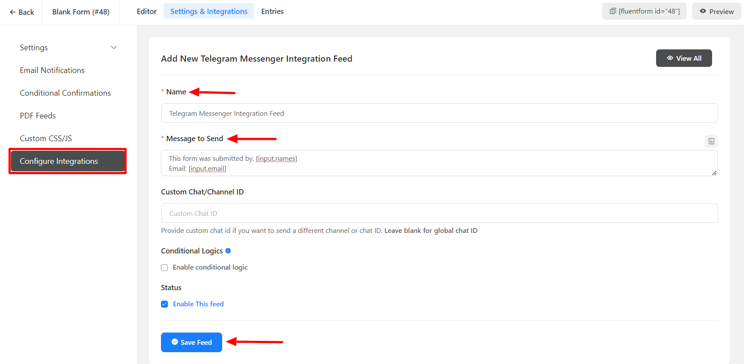Select the Settings & Integrations tab
The width and height of the screenshot is (744, 364).
[209, 11]
